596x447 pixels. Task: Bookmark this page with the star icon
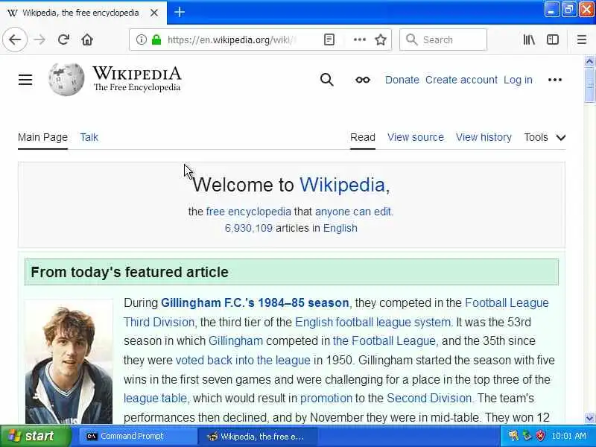(381, 39)
